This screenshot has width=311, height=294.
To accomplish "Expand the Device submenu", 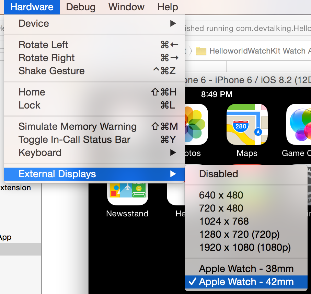I will click(94, 23).
